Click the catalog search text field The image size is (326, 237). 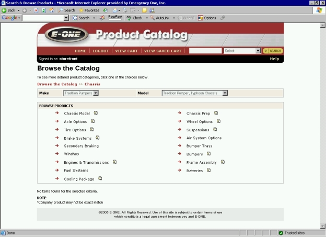205,51
